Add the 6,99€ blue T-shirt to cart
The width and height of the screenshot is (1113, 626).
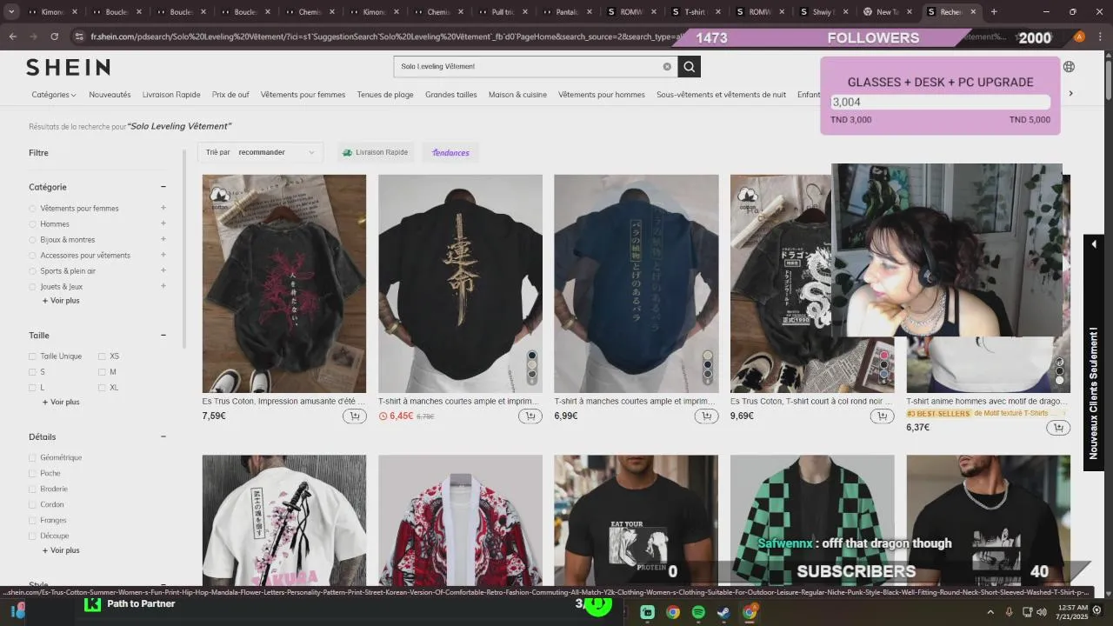pyautogui.click(x=707, y=416)
